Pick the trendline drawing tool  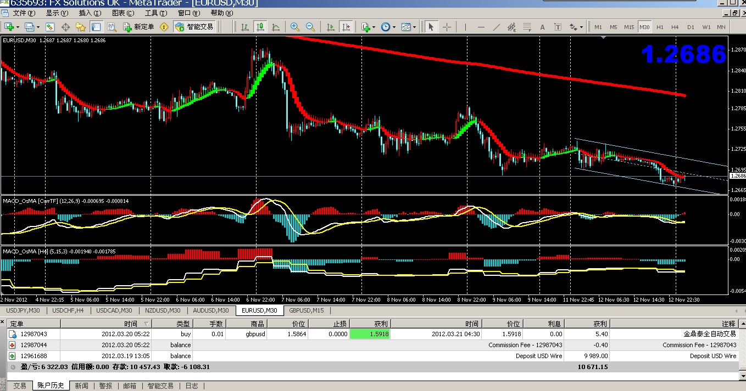(497, 27)
